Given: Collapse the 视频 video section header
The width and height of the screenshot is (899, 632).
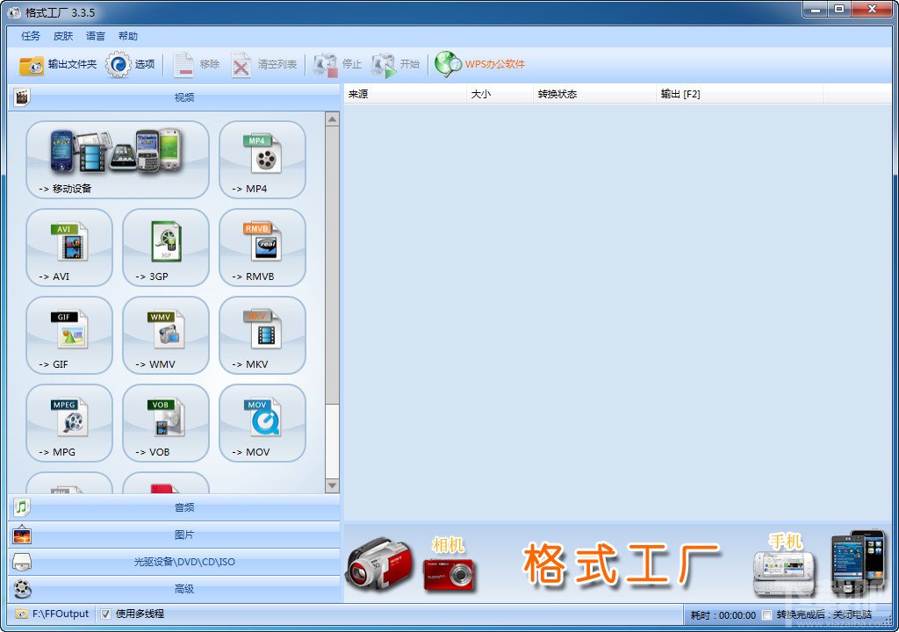Looking at the screenshot, I should point(175,97).
